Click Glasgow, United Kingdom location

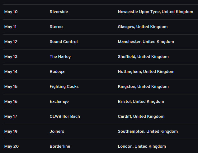[143, 27]
